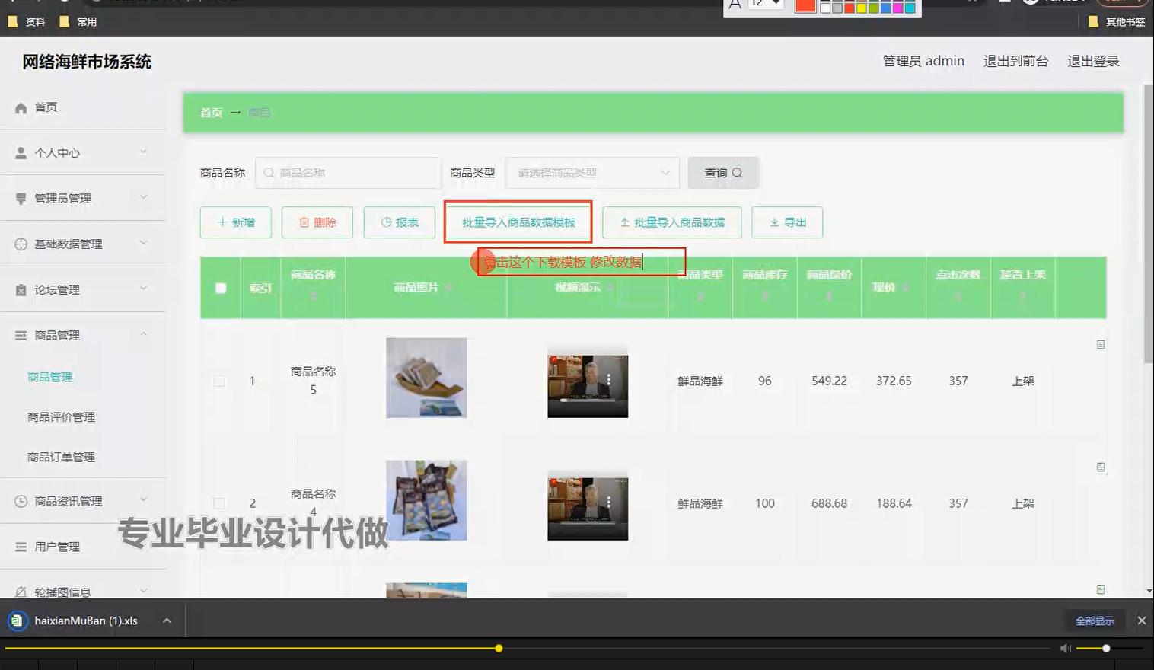The height and width of the screenshot is (670, 1154).
Task: Switch to 商品评价管理 in sidebar
Action: coord(61,416)
